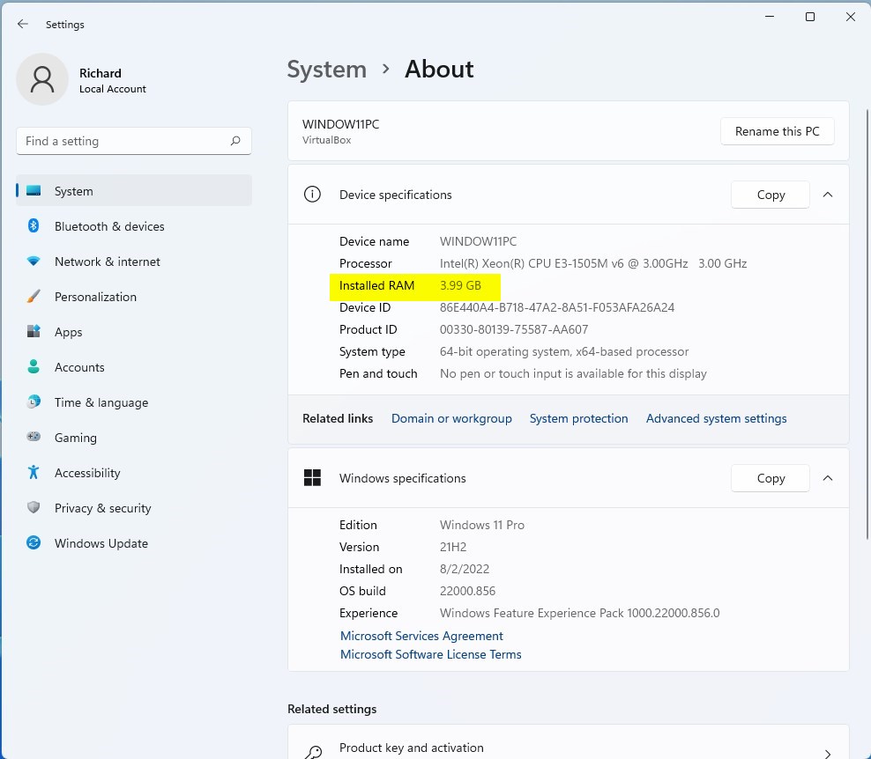This screenshot has width=871, height=759.
Task: Click the Find a setting search box
Action: 123,141
